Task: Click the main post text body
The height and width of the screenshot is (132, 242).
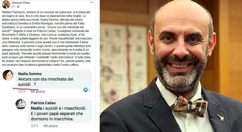Action: (47, 38)
